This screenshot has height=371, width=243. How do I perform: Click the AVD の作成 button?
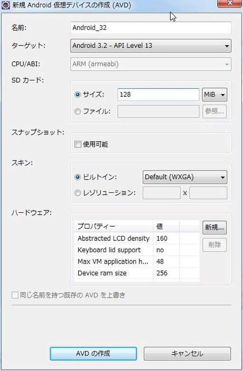coord(93,353)
